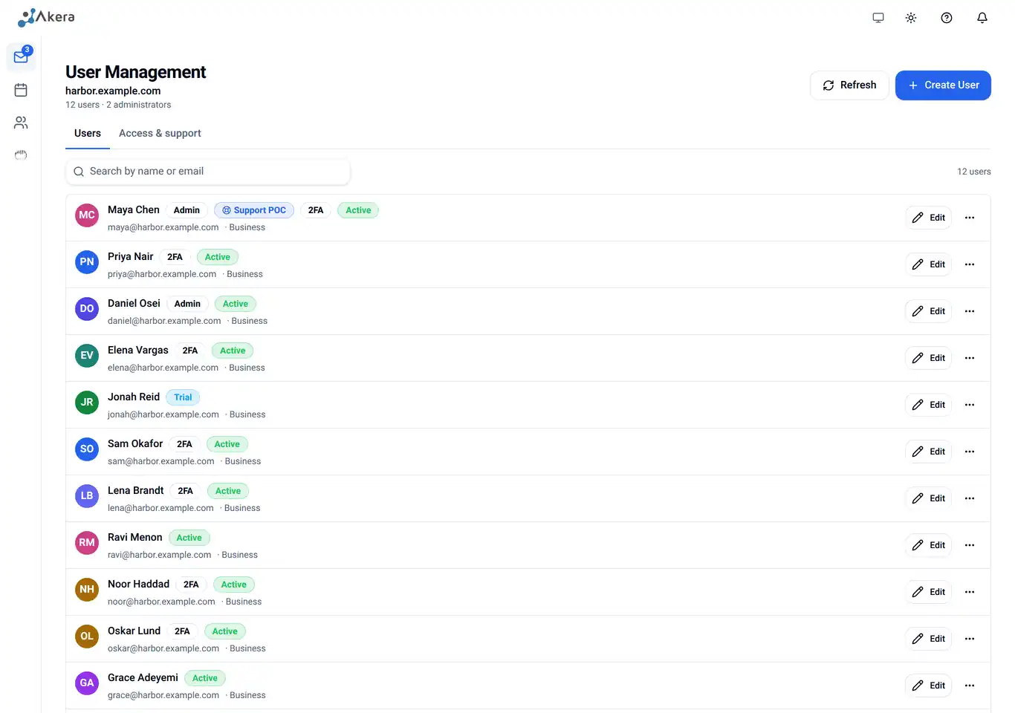Click the email daniel@harbor.example.com
1015x713 pixels.
164,321
